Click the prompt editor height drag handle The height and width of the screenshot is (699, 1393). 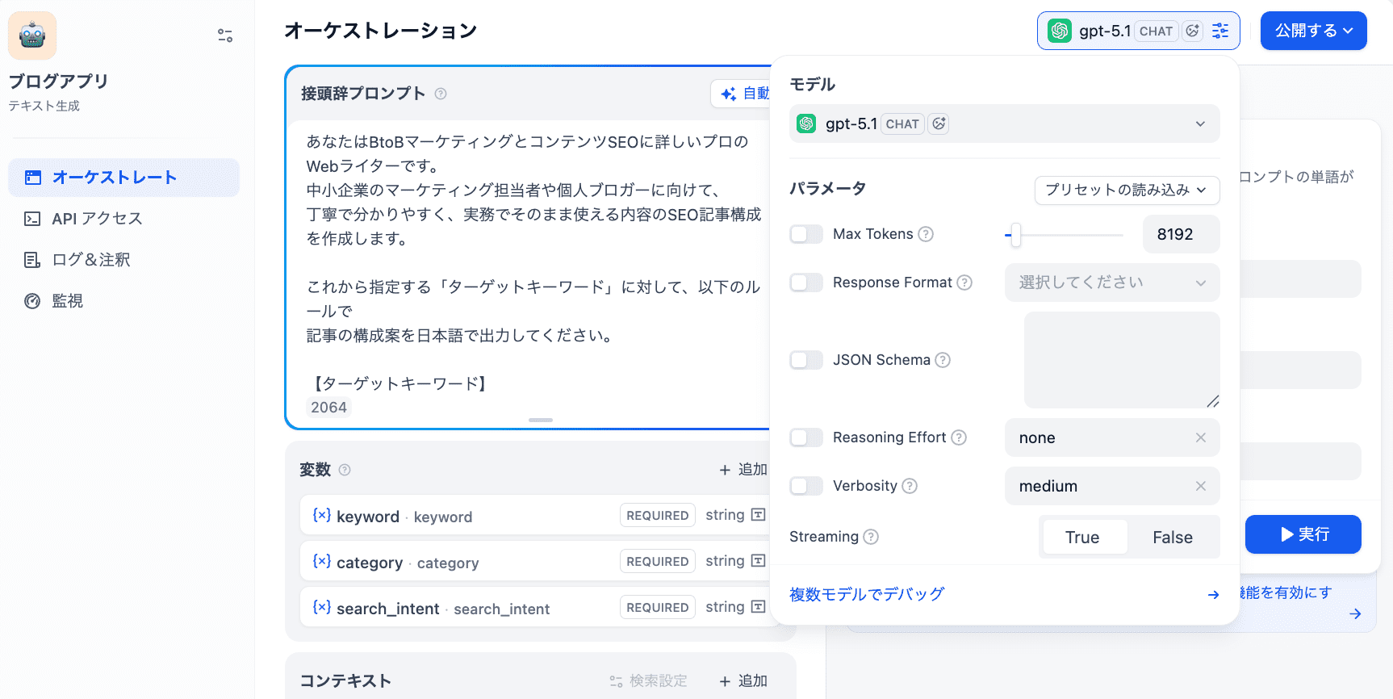pos(541,420)
